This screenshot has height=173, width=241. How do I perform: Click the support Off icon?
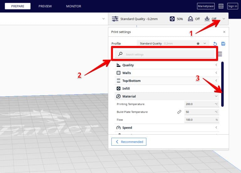(190, 19)
